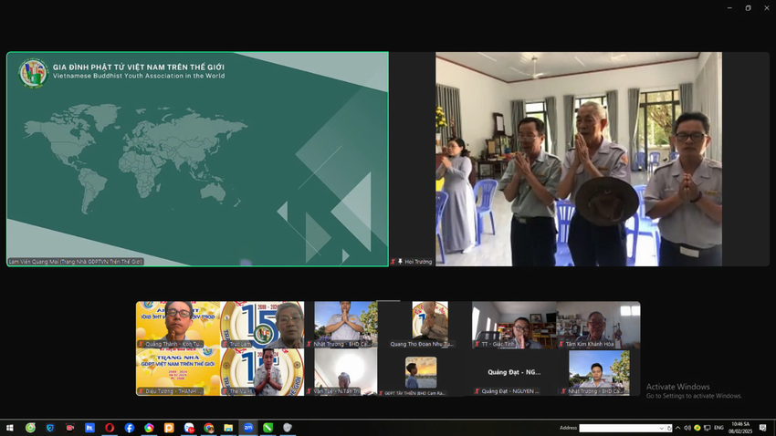The width and height of the screenshot is (776, 436).
Task: Switch the ENG input language indicator
Action: [x=718, y=428]
